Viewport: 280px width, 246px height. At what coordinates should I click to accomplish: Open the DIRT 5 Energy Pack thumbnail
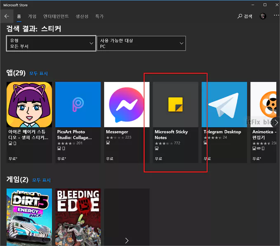[x=29, y=217]
